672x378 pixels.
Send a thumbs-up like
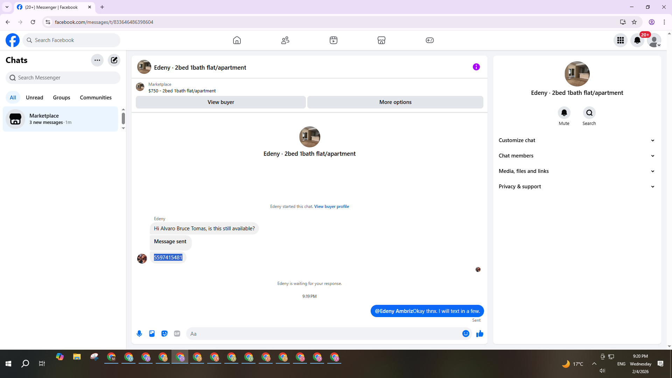point(479,334)
